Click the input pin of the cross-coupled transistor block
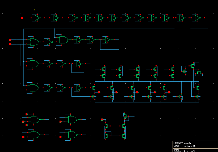Screen dimensions: 218x152 [102, 120]
